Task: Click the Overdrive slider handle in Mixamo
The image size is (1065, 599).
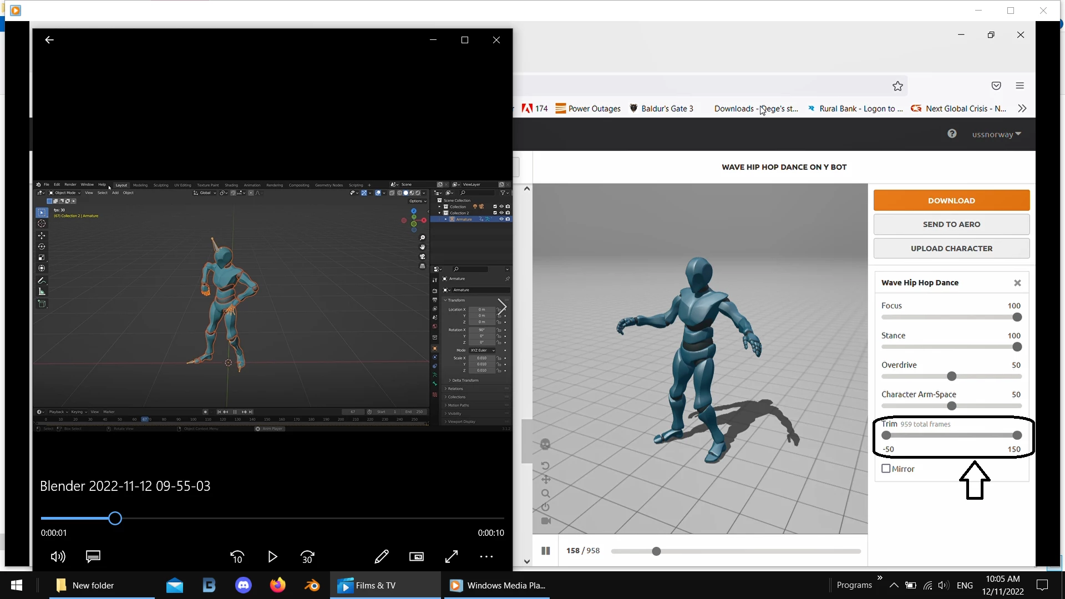Action: click(x=951, y=376)
